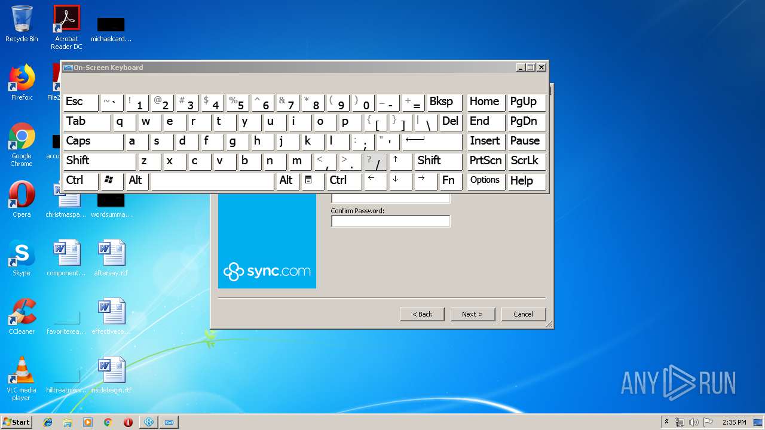Switch to On-Screen Keyboard taskbar button
This screenshot has width=765, height=430.
click(x=169, y=422)
